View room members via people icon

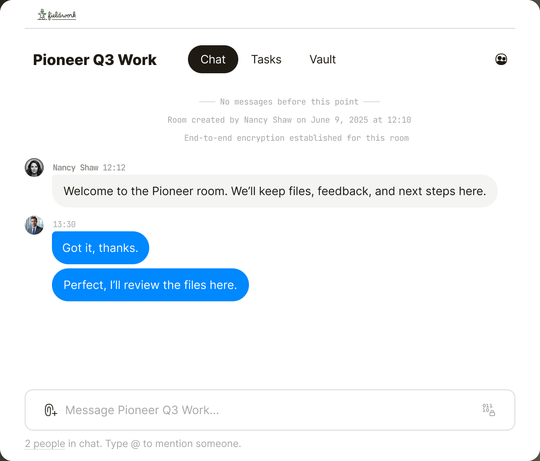(501, 59)
